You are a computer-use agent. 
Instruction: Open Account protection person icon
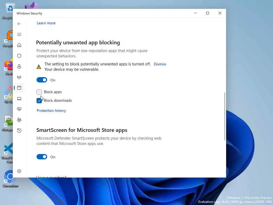coord(19,66)
